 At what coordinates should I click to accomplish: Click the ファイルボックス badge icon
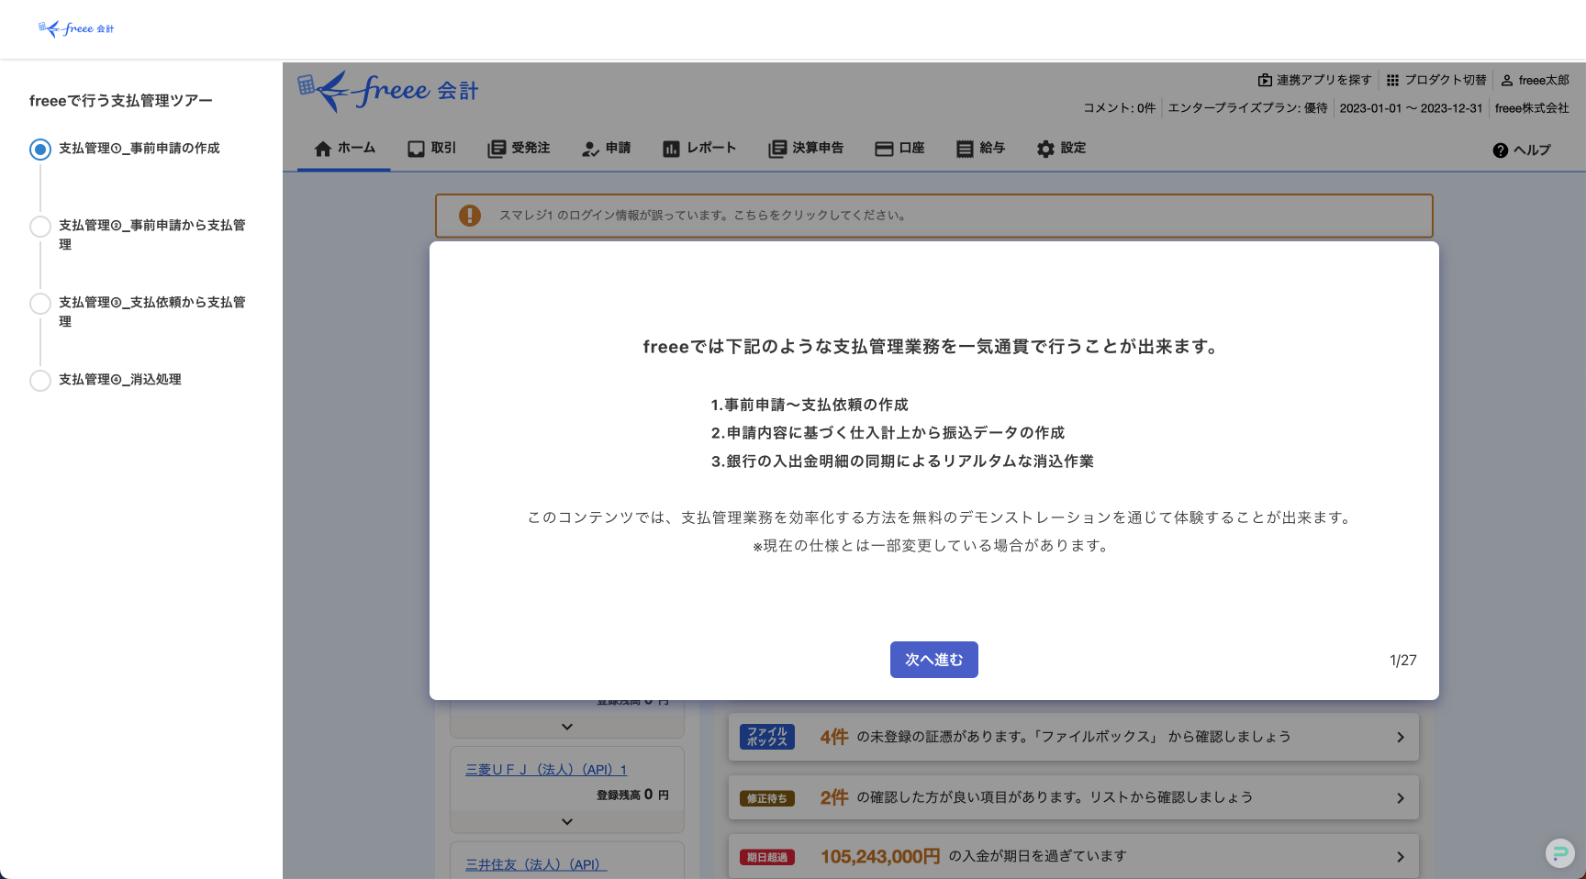click(x=767, y=737)
